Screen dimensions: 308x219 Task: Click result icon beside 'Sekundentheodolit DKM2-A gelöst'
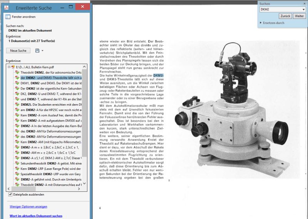17,163
